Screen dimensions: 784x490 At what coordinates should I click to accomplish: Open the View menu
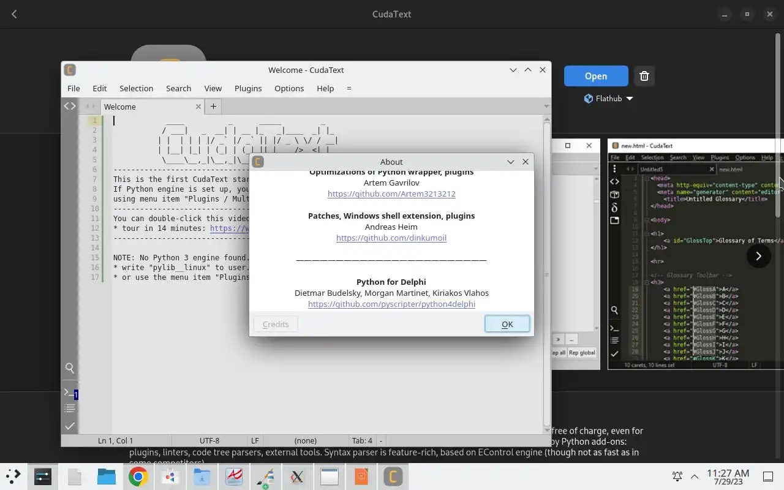point(213,88)
